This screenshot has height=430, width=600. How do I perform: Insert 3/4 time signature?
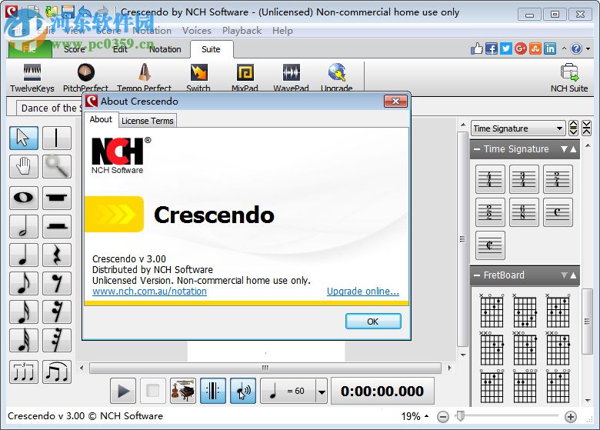pos(524,179)
